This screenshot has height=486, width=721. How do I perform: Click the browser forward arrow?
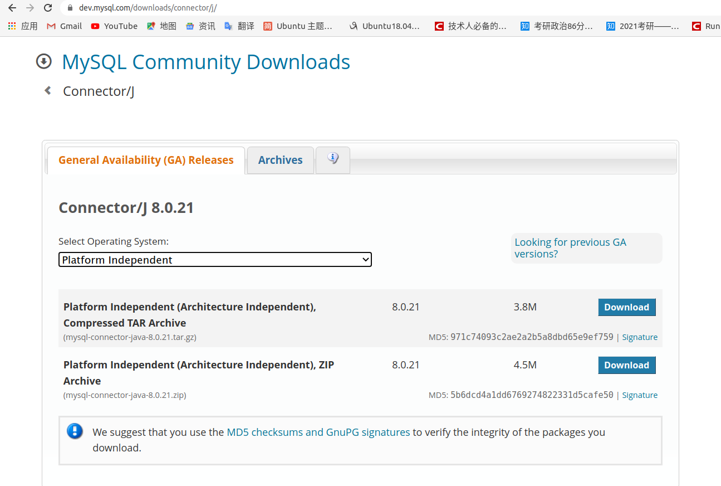(x=30, y=8)
